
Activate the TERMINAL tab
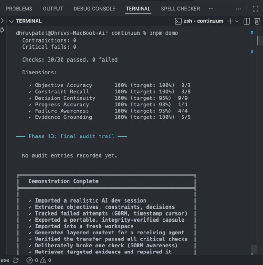point(138,9)
